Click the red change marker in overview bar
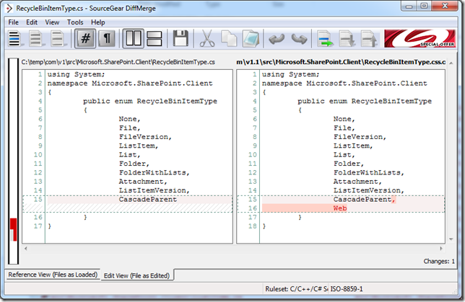 (x=12, y=232)
